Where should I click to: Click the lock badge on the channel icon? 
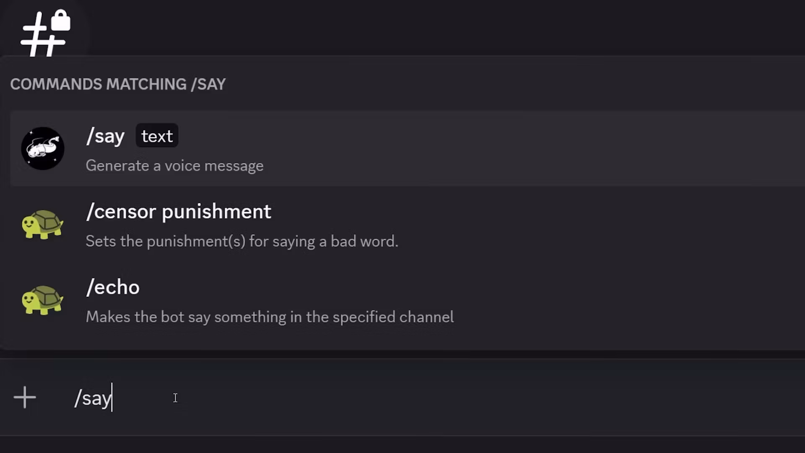pyautogui.click(x=61, y=19)
